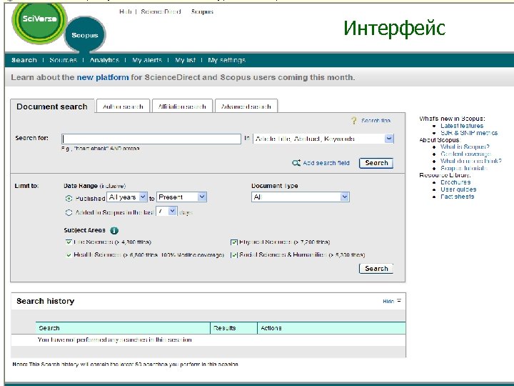The image size is (514, 386).
Task: Toggle the Physical Sciences checkbox
Action: 233,242
